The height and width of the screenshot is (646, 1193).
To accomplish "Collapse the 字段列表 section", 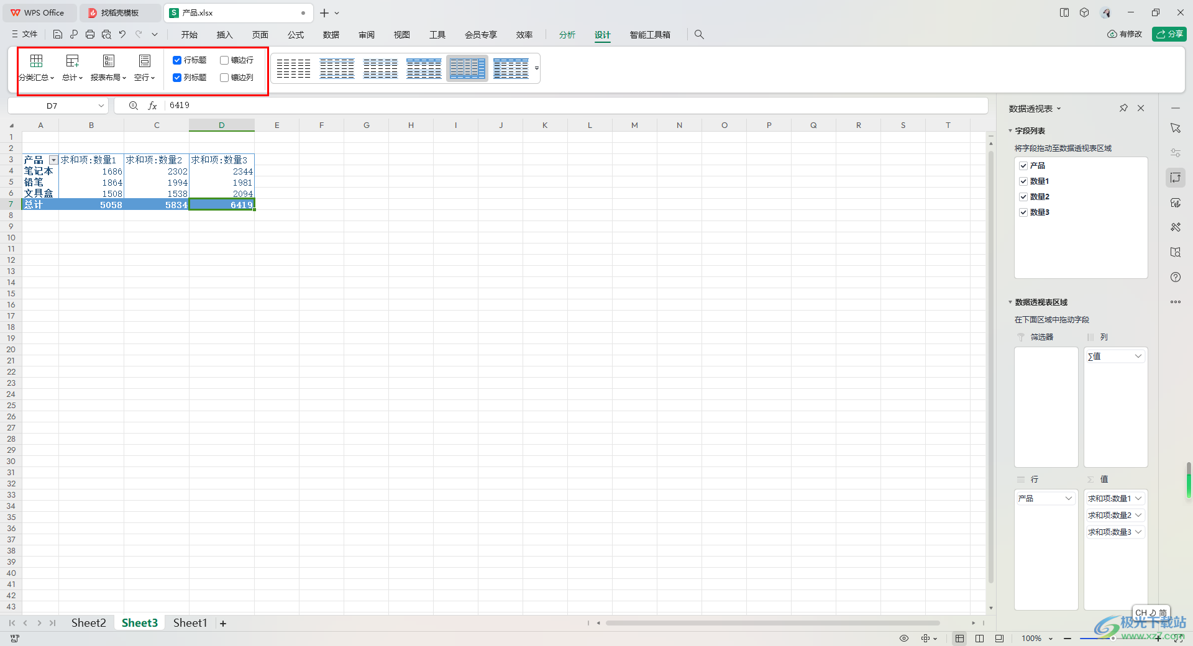I will point(1010,131).
